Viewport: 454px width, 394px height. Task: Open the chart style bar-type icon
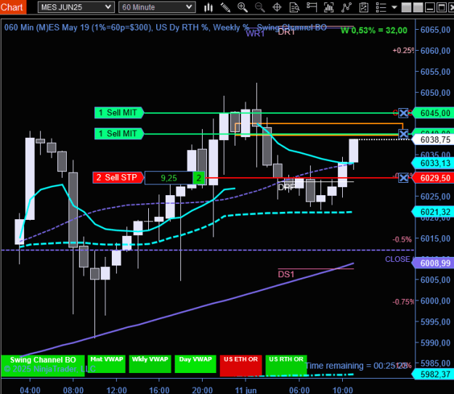click(x=208, y=7)
